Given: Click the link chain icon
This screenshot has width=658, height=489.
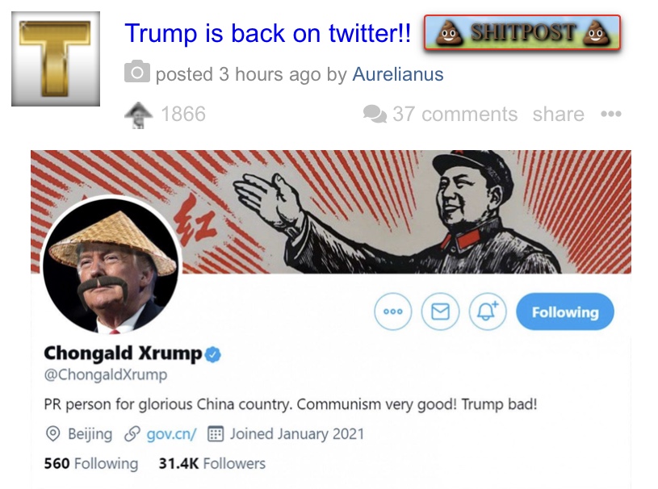Looking at the screenshot, I should click(x=132, y=433).
